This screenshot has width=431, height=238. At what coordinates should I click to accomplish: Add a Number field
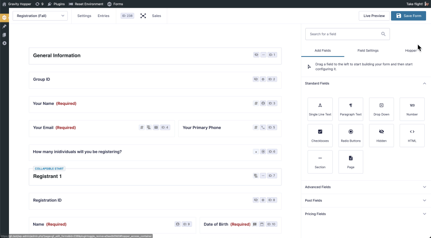click(412, 109)
